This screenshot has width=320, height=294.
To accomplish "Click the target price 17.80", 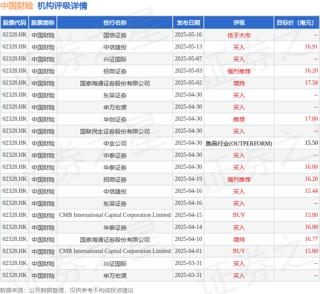I will pyautogui.click(x=311, y=119).
